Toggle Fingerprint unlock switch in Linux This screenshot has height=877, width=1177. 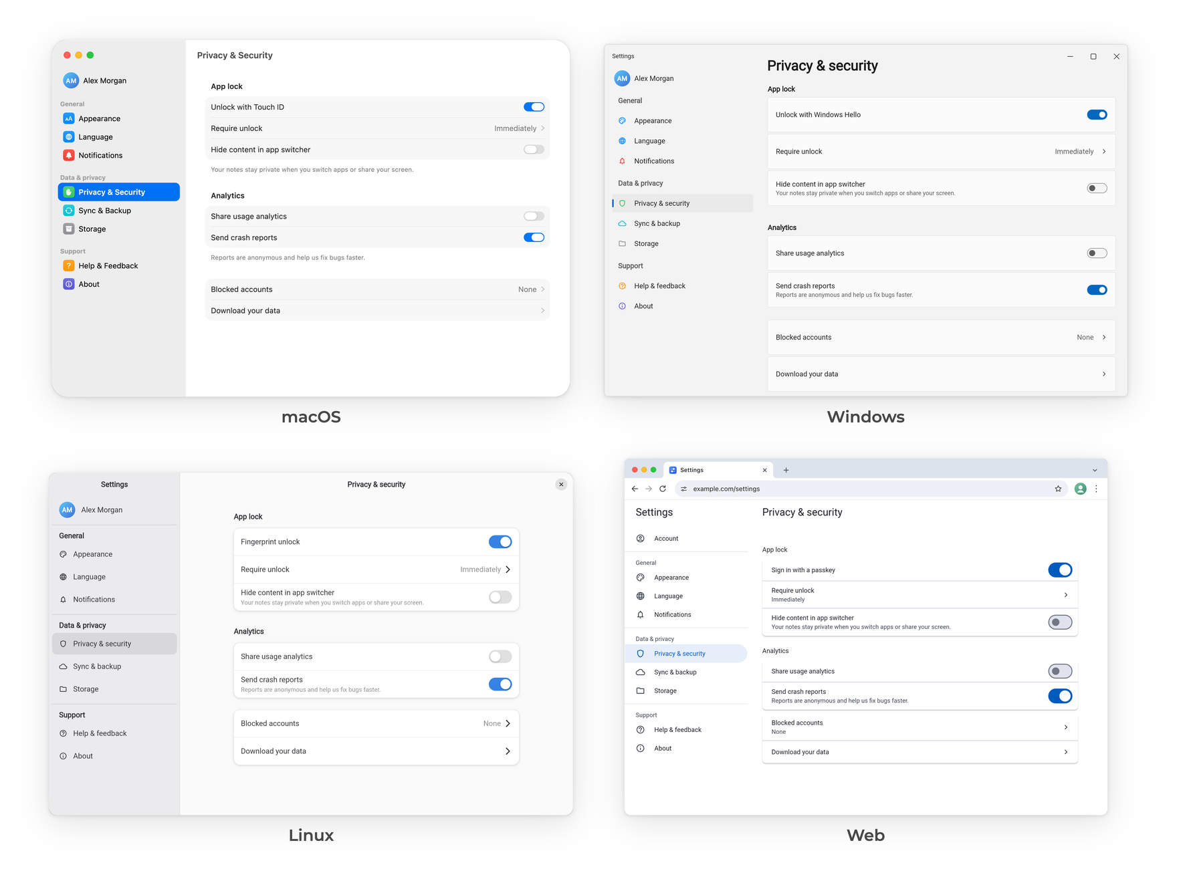(x=500, y=542)
